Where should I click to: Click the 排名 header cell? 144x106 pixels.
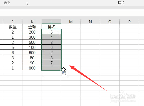[x=52, y=27]
